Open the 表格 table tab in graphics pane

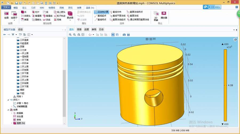(94, 30)
